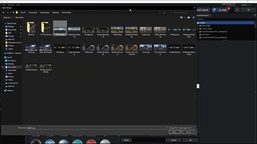
Task: Go up one folder level
Action: point(13,12)
